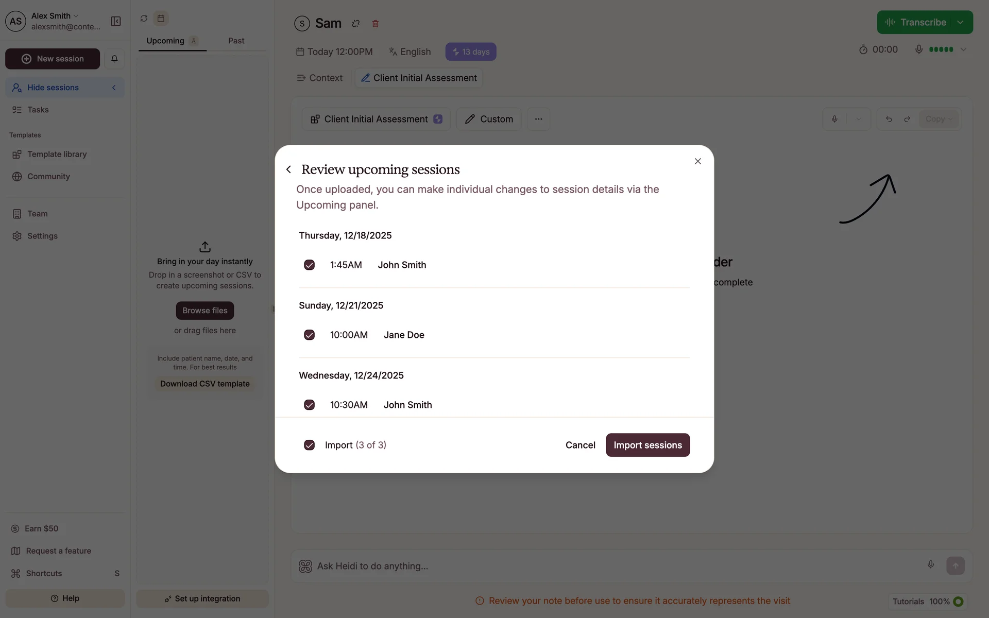Open the Context tab
This screenshot has width=989, height=618.
[320, 78]
